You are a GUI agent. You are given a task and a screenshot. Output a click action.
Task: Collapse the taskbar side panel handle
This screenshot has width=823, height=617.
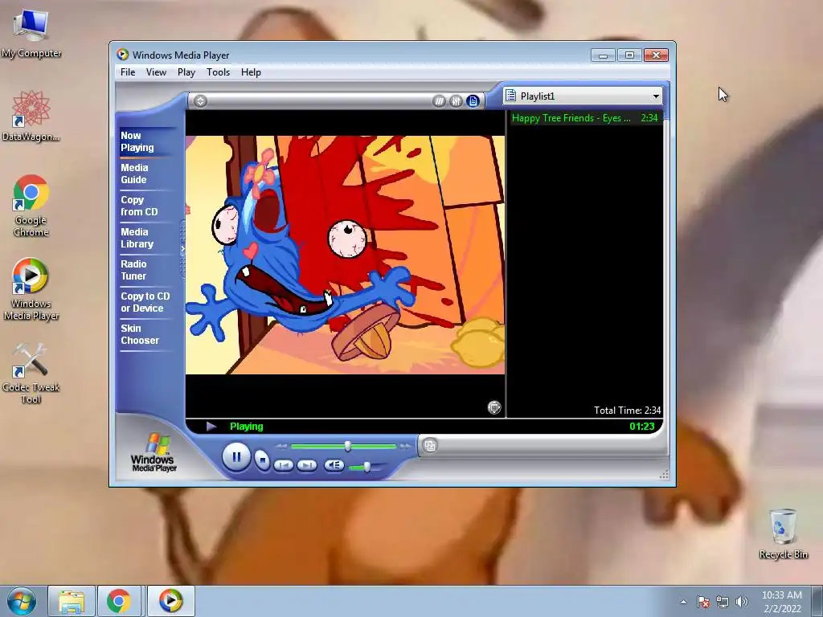click(182, 249)
